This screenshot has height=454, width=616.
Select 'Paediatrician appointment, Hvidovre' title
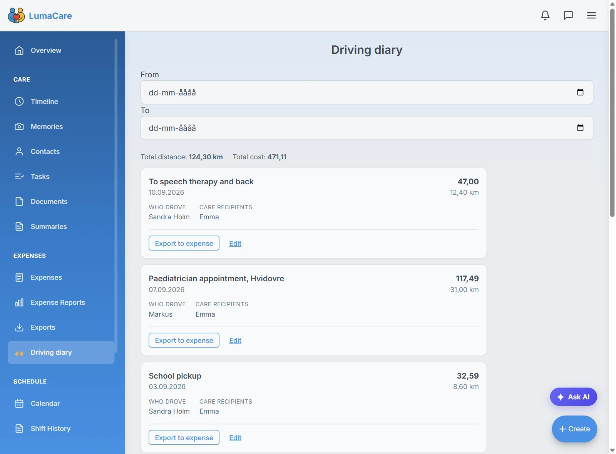216,279
